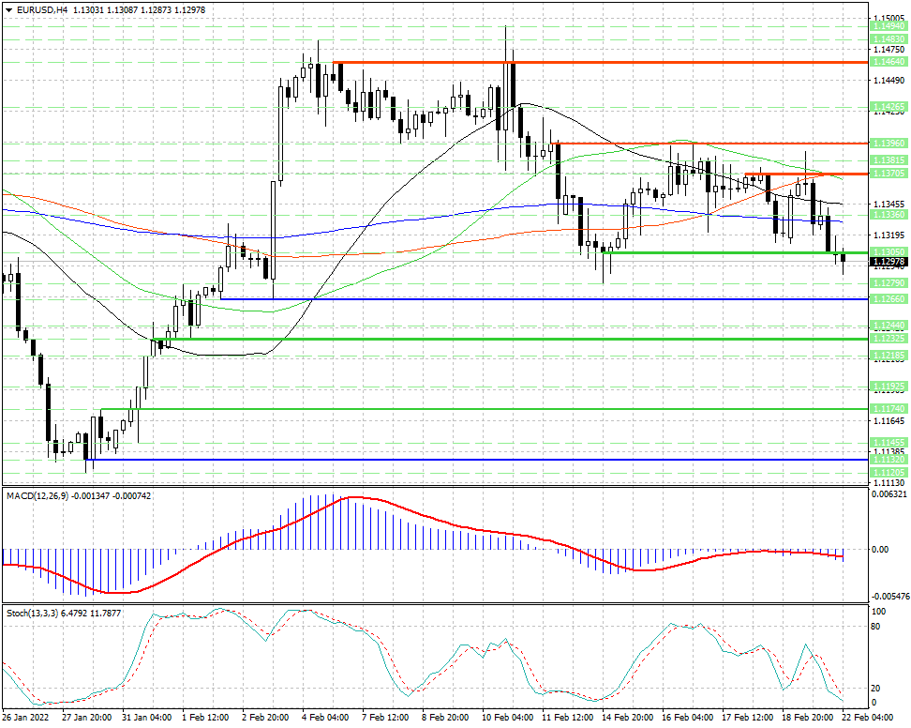
Task: Click the MACD scale value -0.005476
Action: point(889,597)
